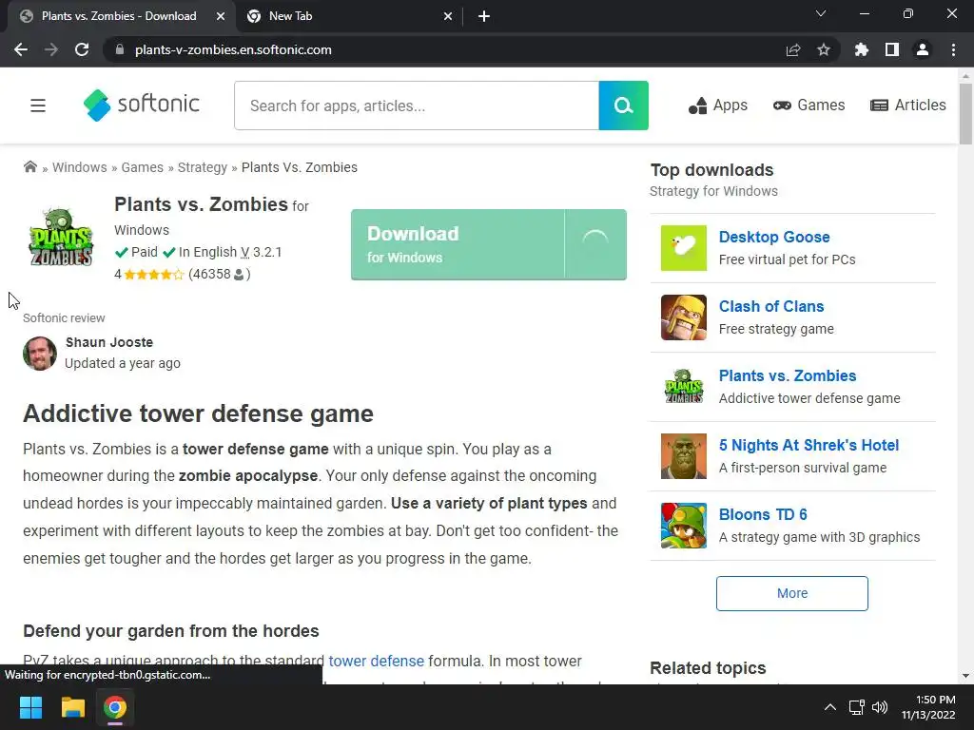Viewport: 974px width, 730px height.
Task: Click the star rating stars
Action: click(154, 275)
